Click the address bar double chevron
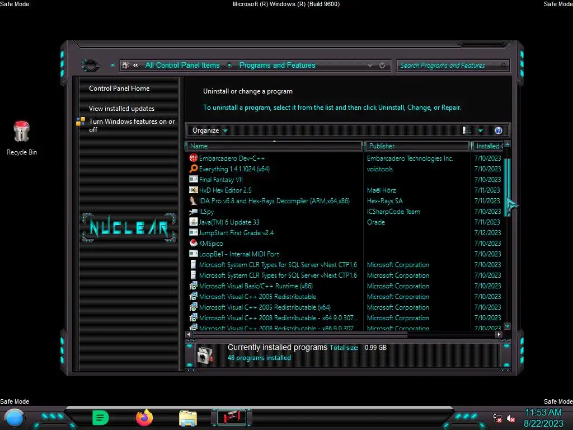The width and height of the screenshot is (573, 430). click(135, 65)
